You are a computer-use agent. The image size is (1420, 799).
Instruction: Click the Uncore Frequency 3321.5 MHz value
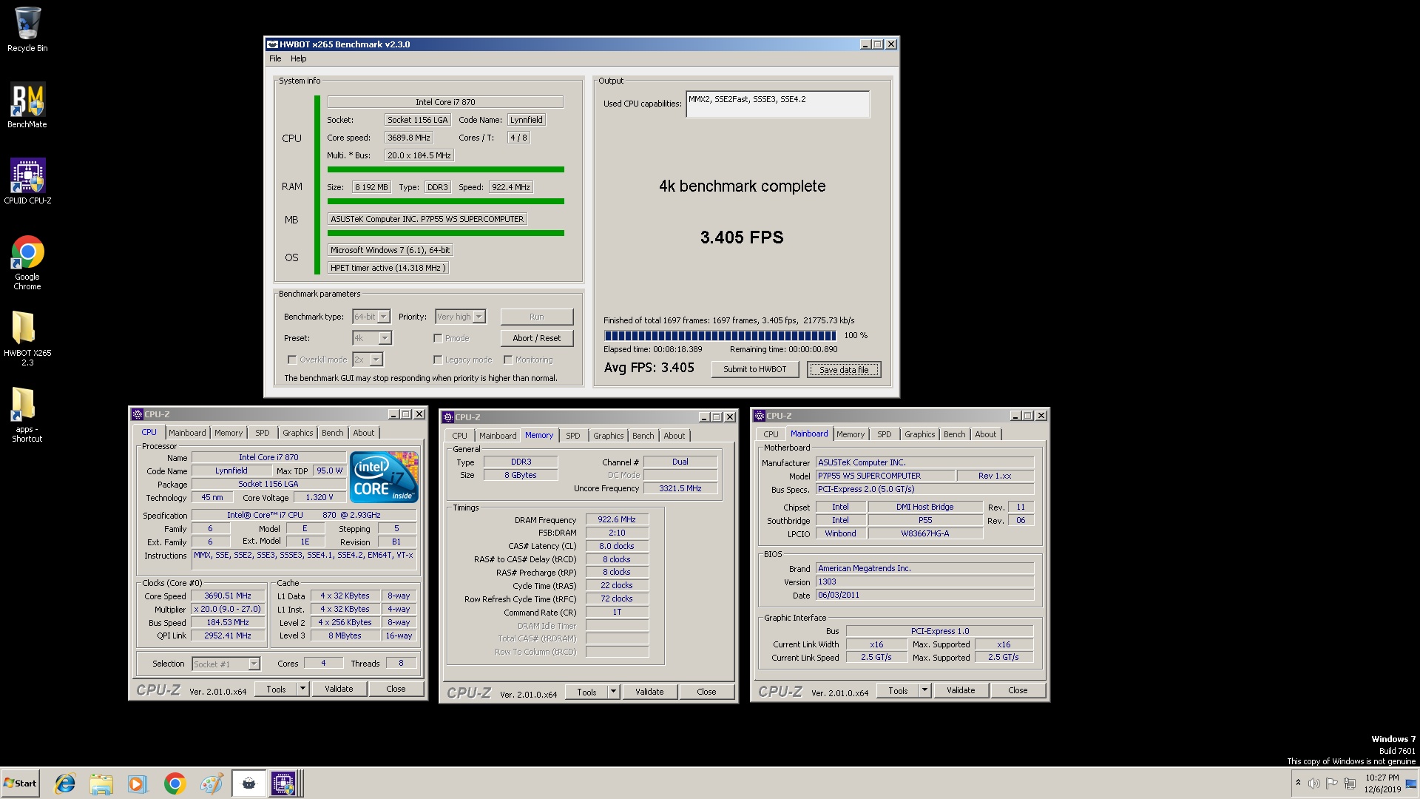[x=680, y=488]
